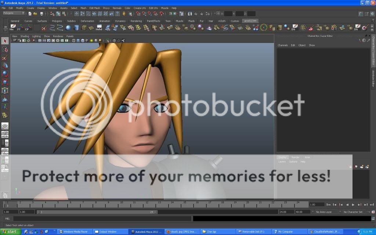
Task: Create a polygon cube from shelf
Action: [84, 28]
